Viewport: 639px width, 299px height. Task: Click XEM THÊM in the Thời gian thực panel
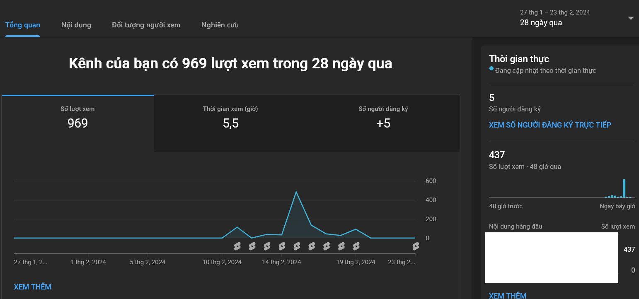coord(508,296)
